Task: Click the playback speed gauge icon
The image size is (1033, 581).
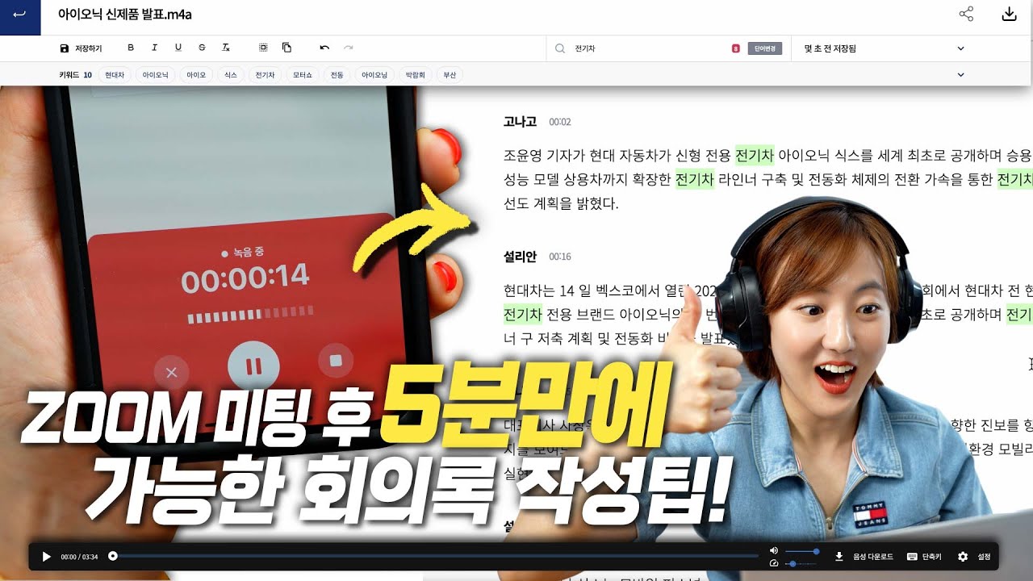Action: click(x=774, y=563)
